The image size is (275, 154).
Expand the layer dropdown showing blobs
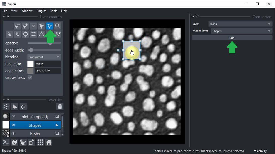[240, 24]
